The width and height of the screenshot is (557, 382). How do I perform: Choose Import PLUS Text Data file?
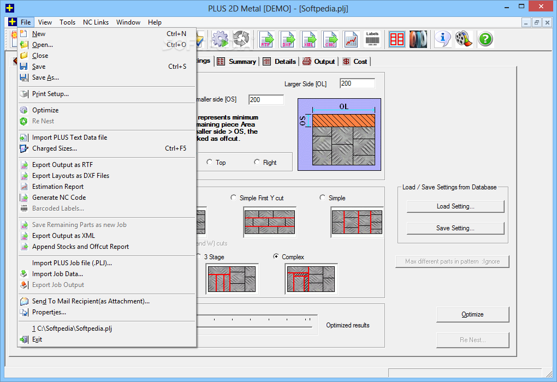(x=107, y=138)
